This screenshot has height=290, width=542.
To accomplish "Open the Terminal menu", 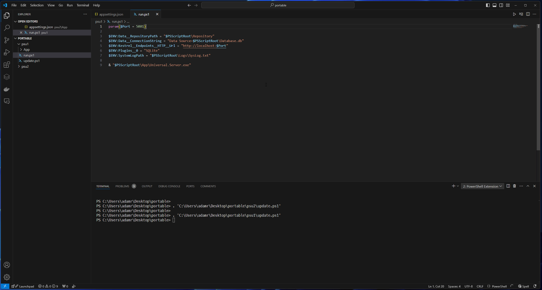I will [x=83, y=5].
